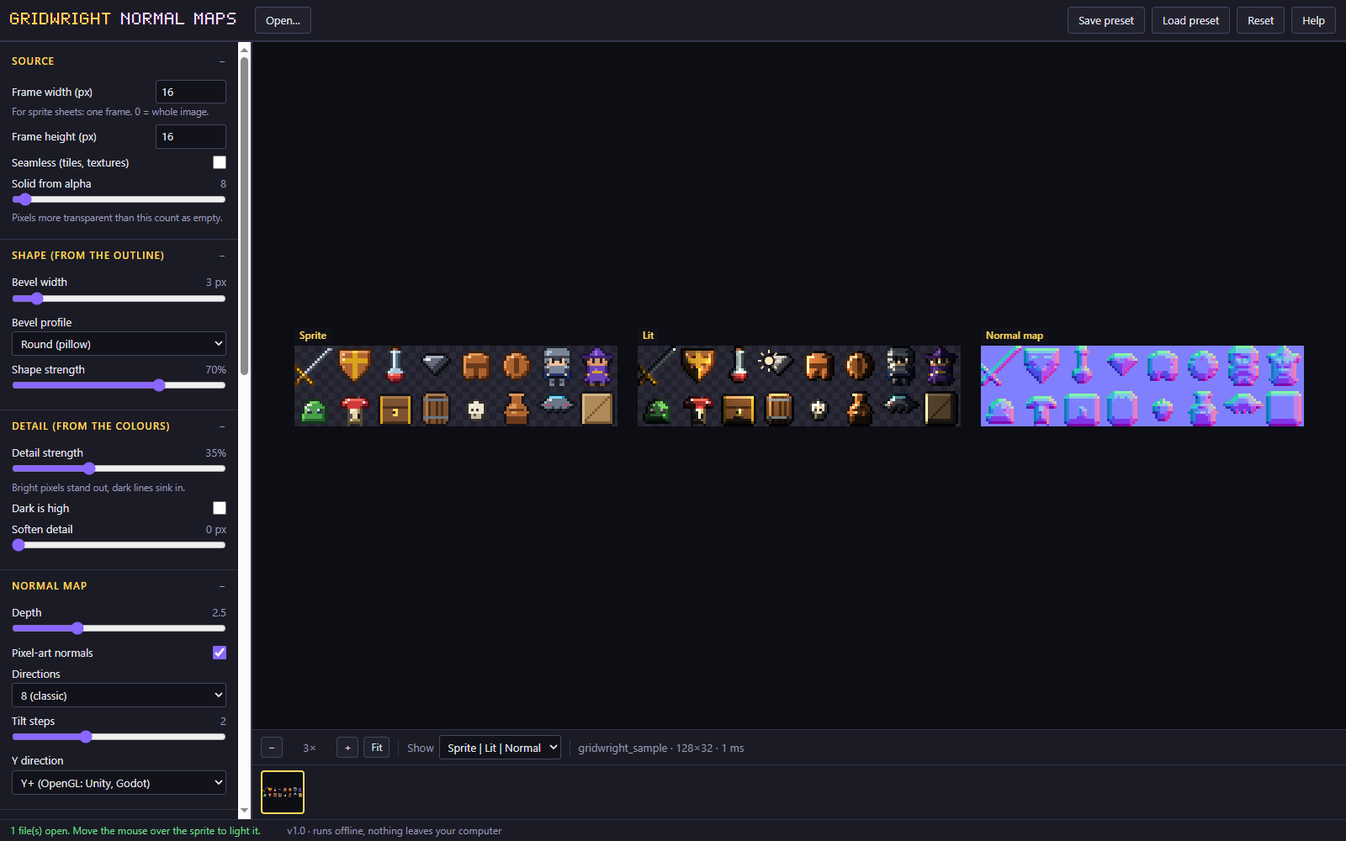1346x841 pixels.
Task: Open the Y direction dropdown
Action: click(x=119, y=783)
